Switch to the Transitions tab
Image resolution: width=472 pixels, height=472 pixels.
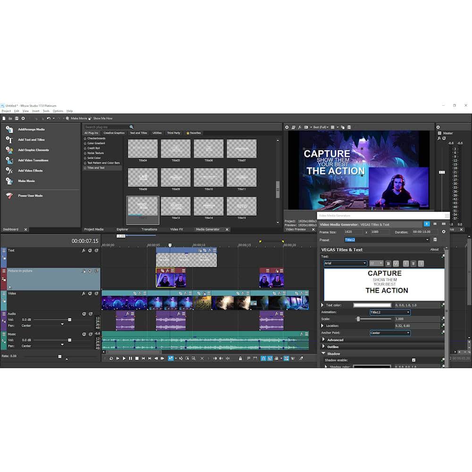pos(149,229)
